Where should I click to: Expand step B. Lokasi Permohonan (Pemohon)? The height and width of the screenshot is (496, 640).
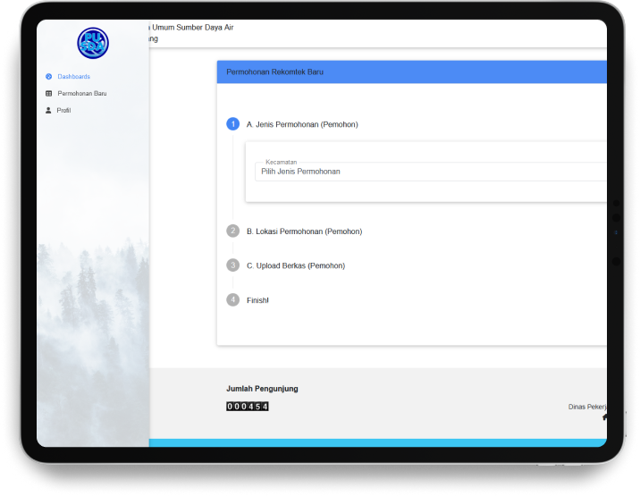point(304,231)
